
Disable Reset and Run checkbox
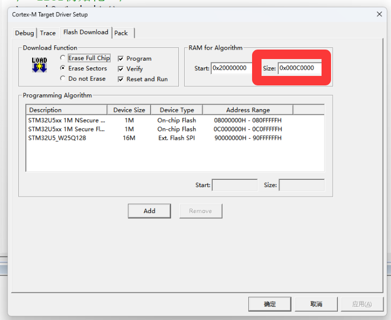[121, 79]
